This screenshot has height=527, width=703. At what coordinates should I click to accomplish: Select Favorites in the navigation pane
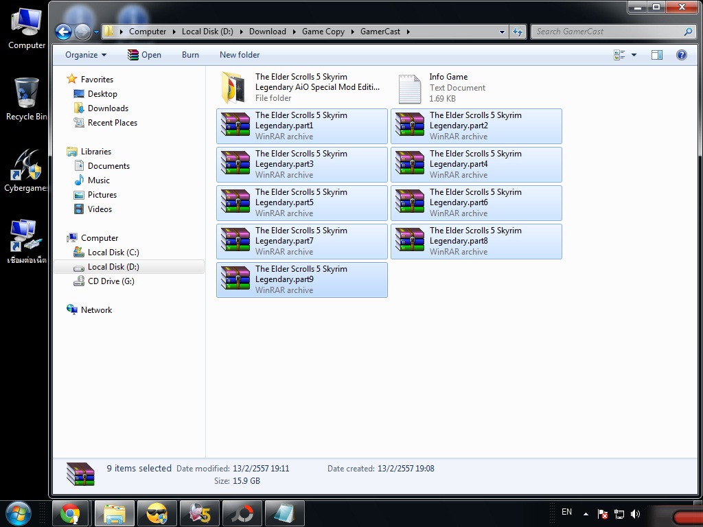(96, 80)
